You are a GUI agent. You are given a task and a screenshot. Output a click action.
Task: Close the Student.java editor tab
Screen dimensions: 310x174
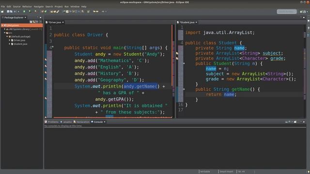pos(196,22)
